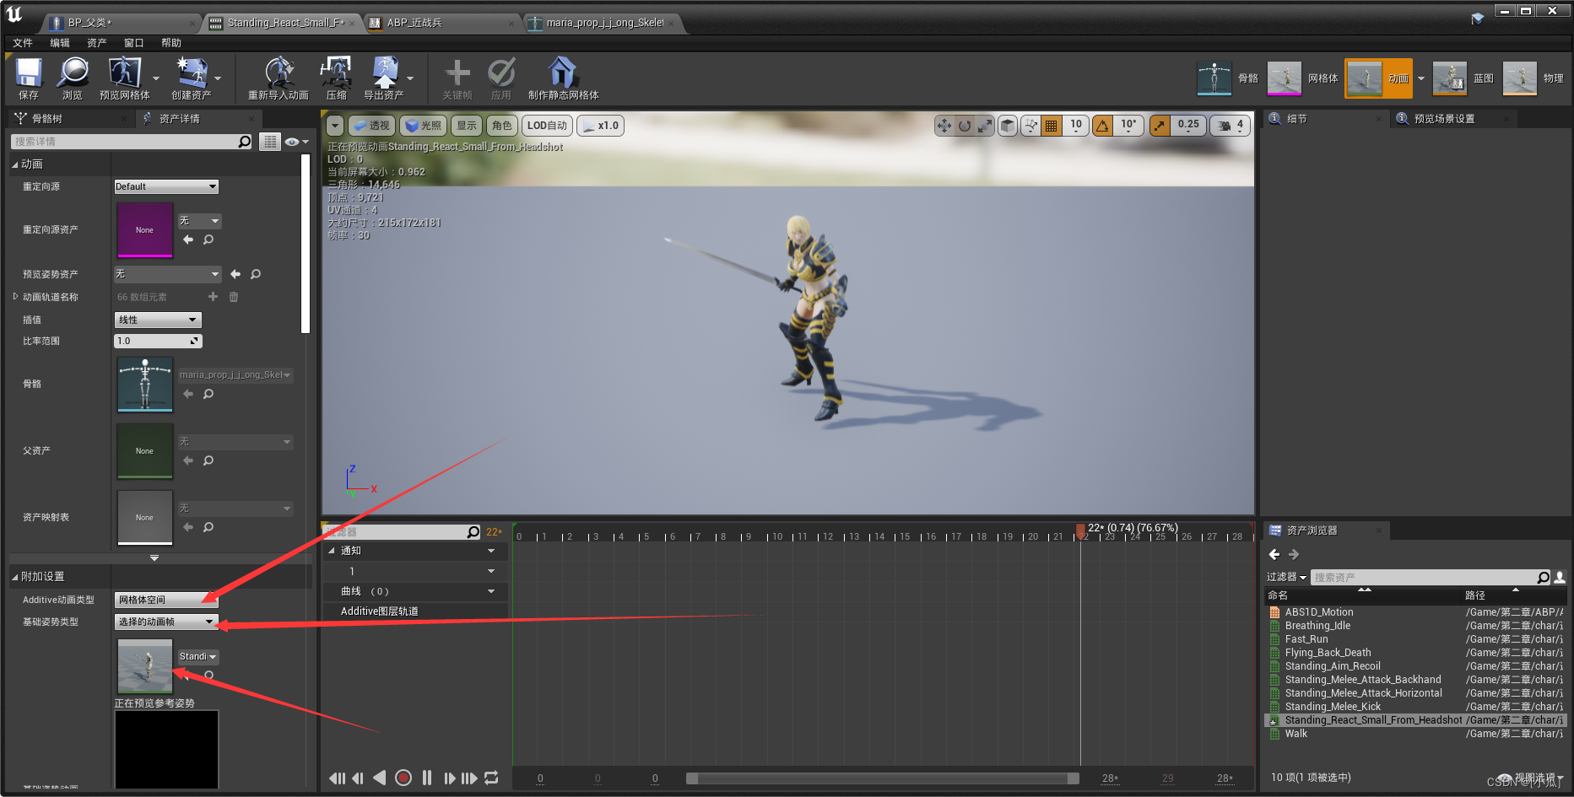Viewport: 1574px width, 797px height.
Task: Click the coordinate system cube icon
Action: click(1008, 126)
